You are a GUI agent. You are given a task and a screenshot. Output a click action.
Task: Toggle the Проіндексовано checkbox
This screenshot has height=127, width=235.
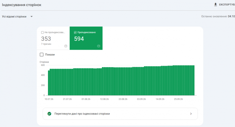click(x=75, y=32)
